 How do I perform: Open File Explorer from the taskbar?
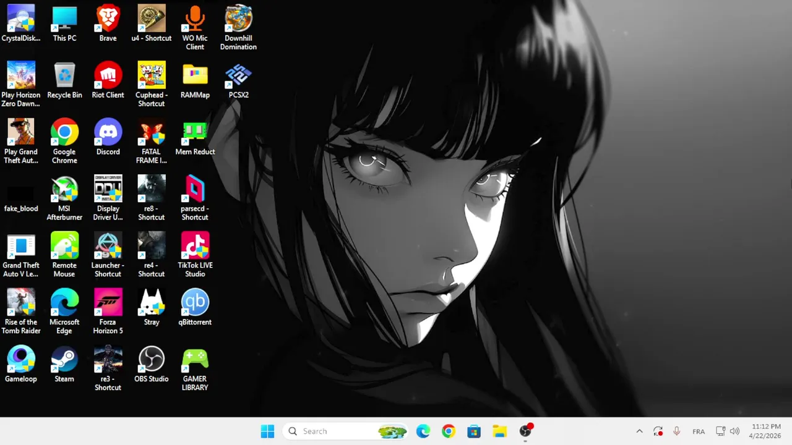[x=499, y=431]
